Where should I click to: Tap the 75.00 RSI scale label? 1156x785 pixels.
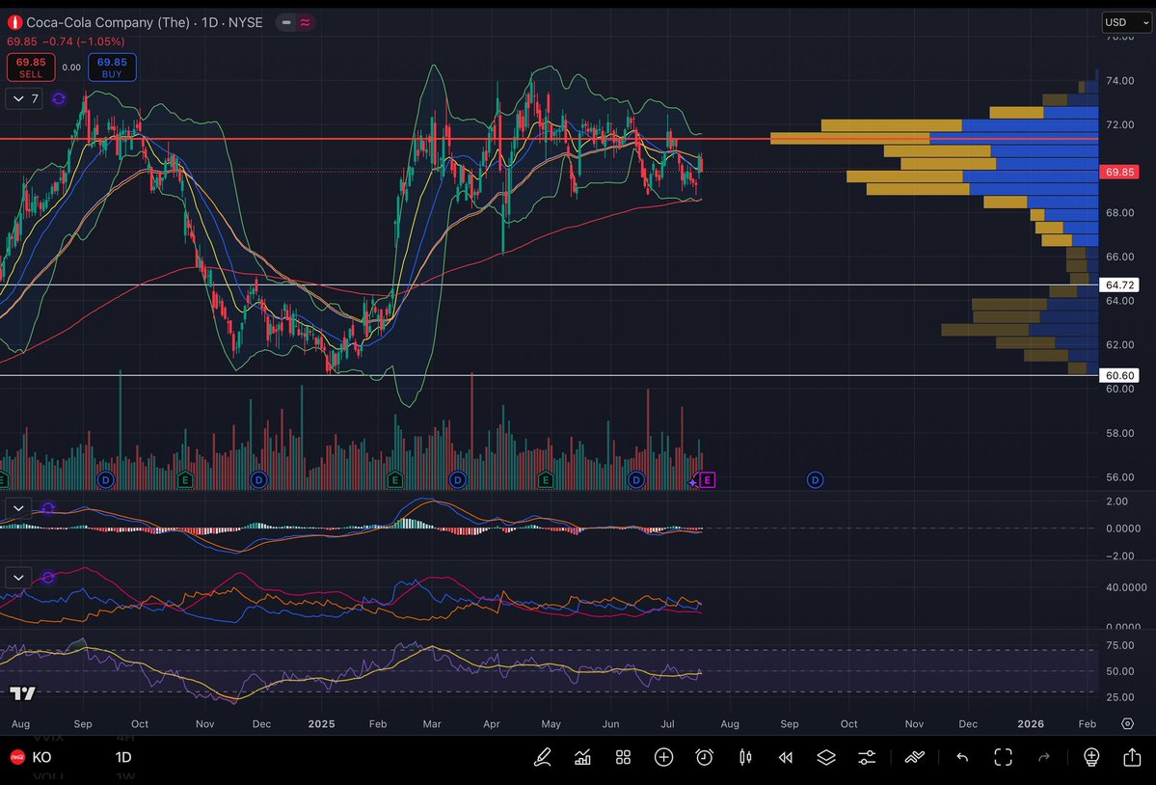pyautogui.click(x=1120, y=645)
